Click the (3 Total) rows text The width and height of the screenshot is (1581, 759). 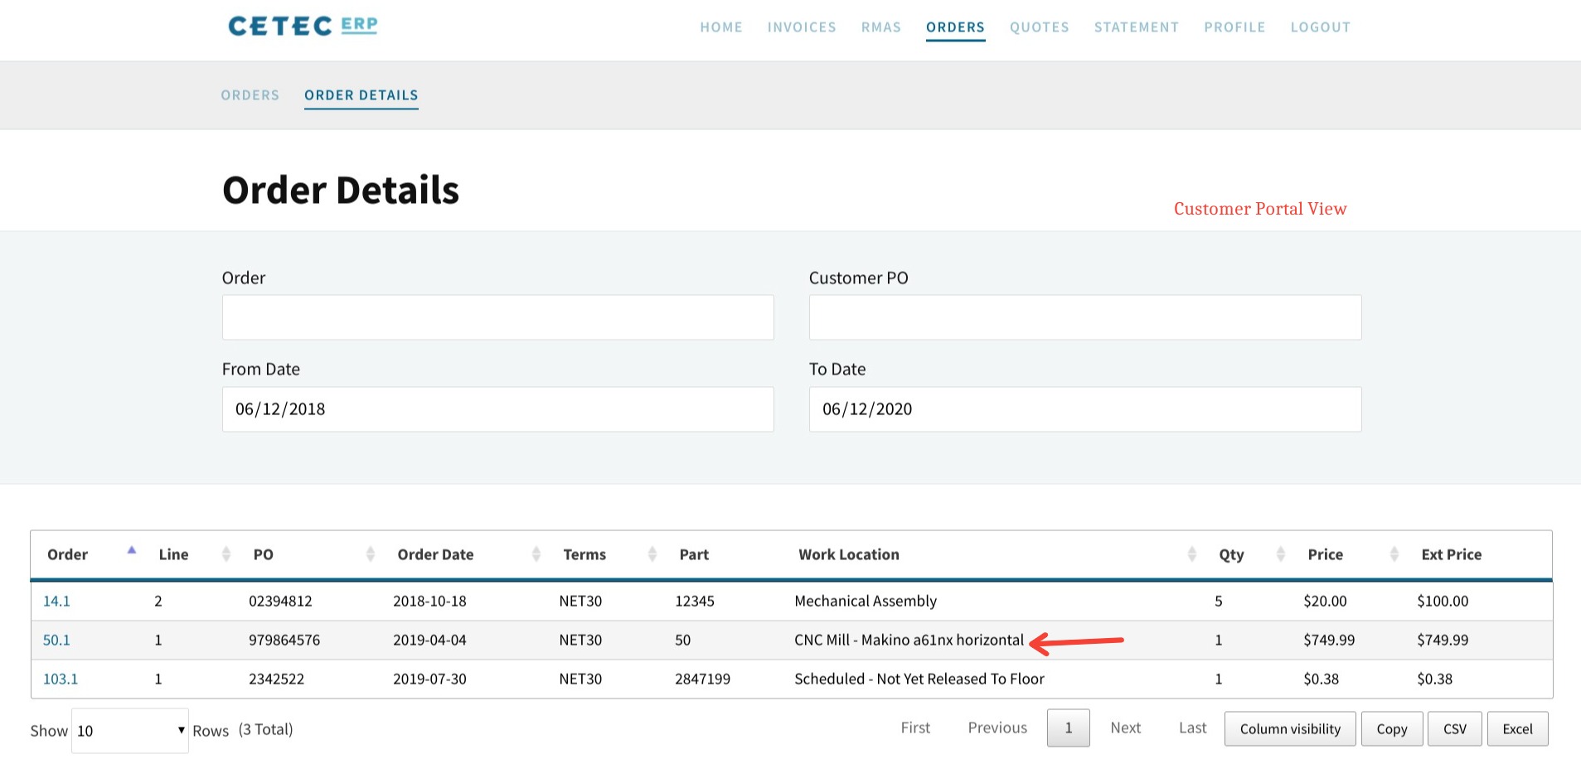tap(265, 729)
